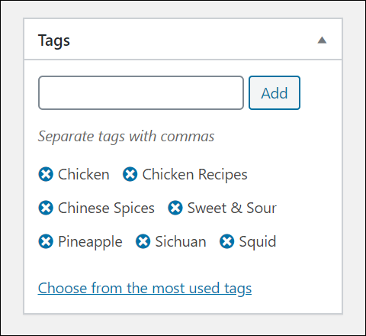Click the Chinese Spices tag label
The width and height of the screenshot is (366, 336).
106,208
